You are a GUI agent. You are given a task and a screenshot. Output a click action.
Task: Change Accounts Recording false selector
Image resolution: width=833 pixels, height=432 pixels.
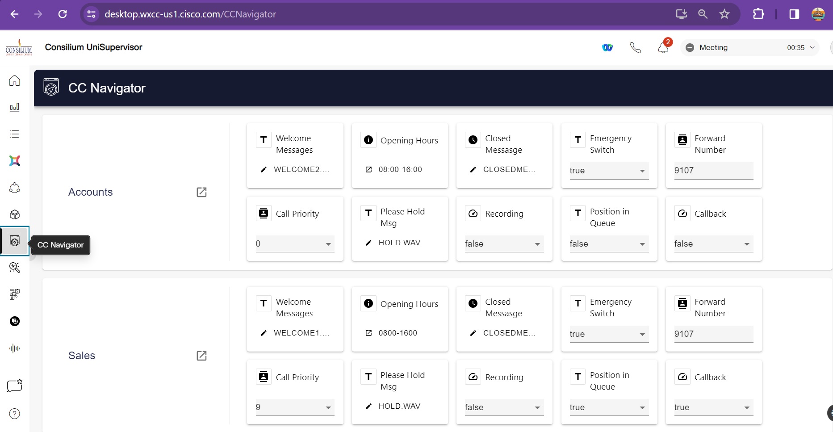504,244
